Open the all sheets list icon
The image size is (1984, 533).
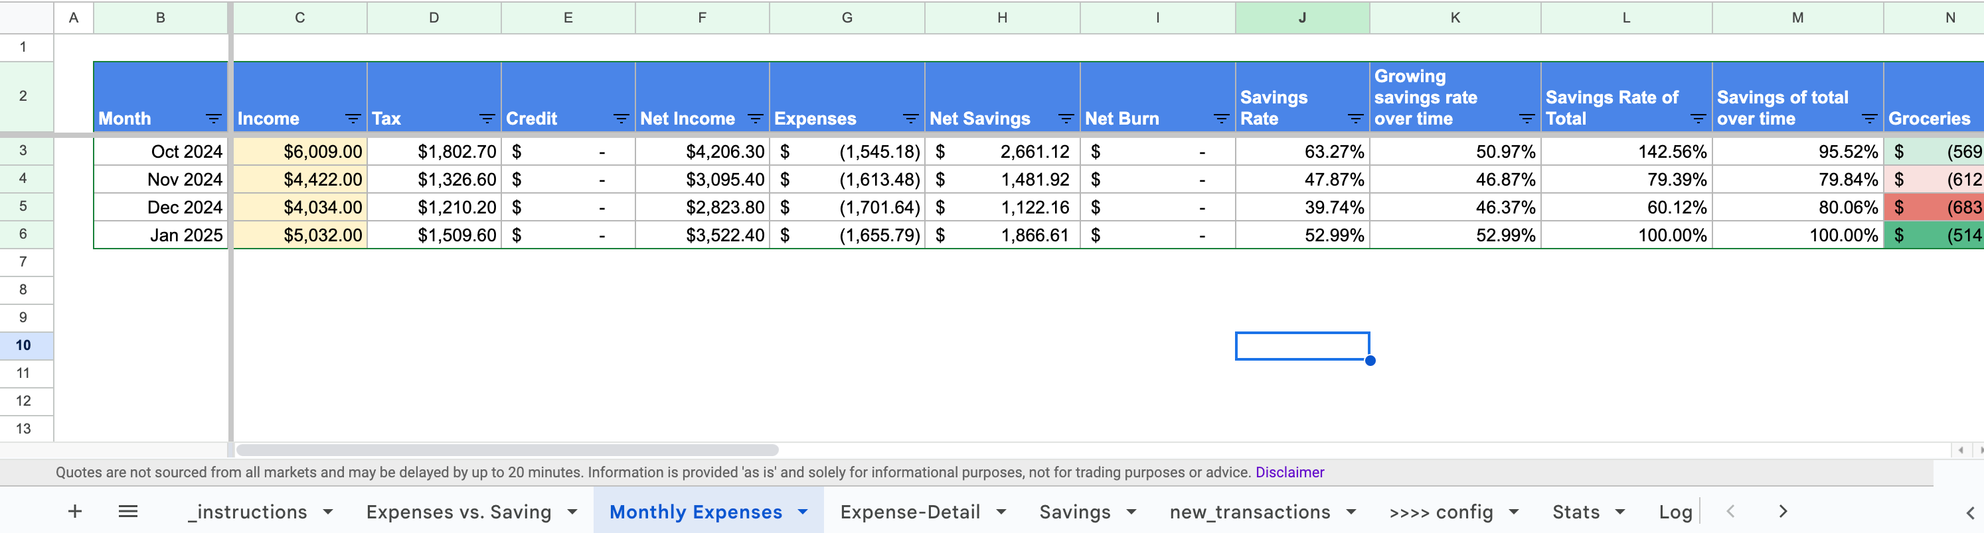click(x=128, y=512)
